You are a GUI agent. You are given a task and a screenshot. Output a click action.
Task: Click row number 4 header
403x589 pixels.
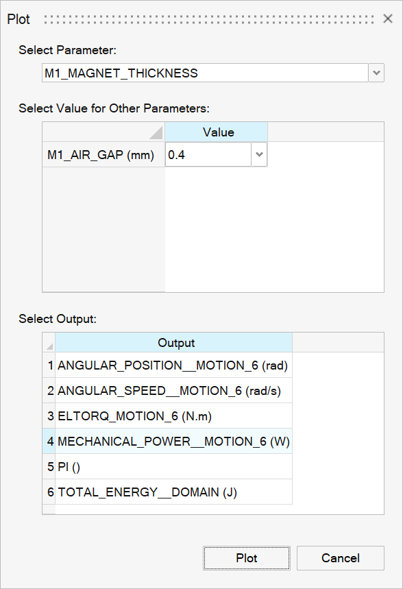coord(49,441)
